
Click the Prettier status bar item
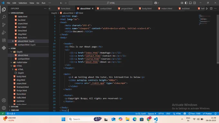click(207, 114)
